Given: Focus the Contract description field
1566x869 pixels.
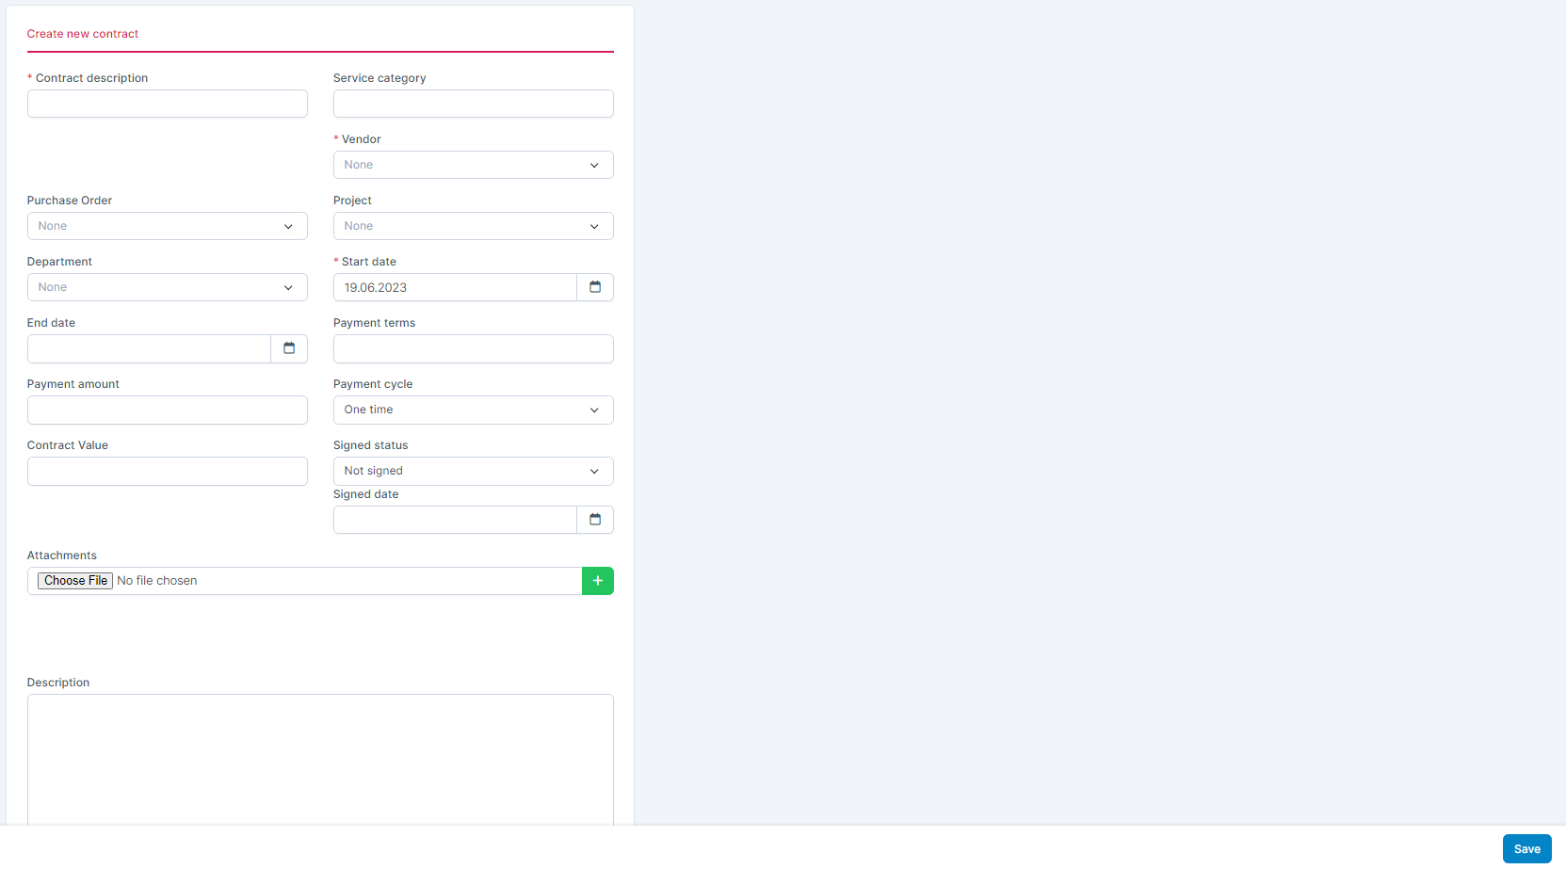Looking at the screenshot, I should [x=167, y=104].
